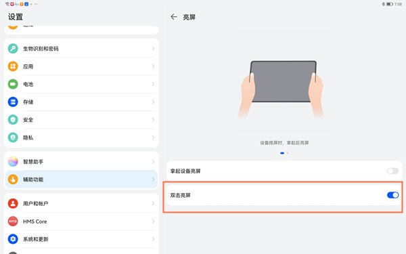The width and height of the screenshot is (406, 254).
Task: Turn off the 双击亮屏 switch
Action: (392, 195)
